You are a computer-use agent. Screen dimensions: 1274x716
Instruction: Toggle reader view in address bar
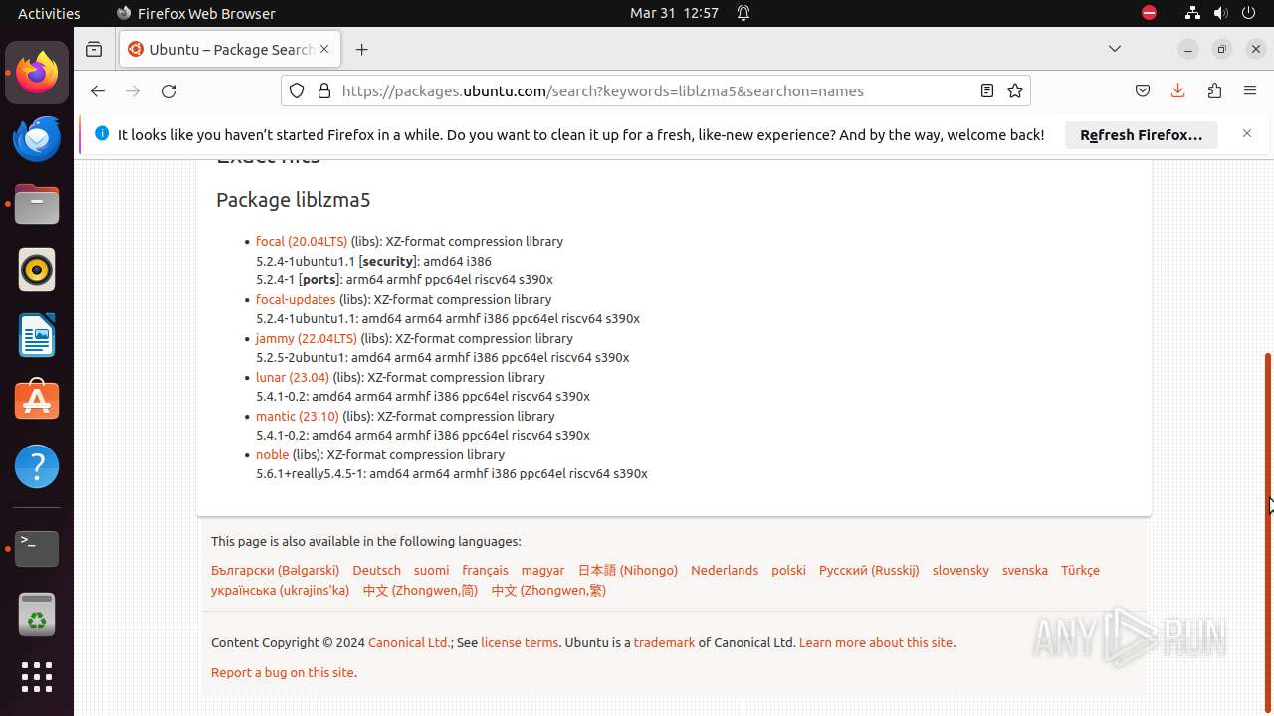tap(986, 90)
